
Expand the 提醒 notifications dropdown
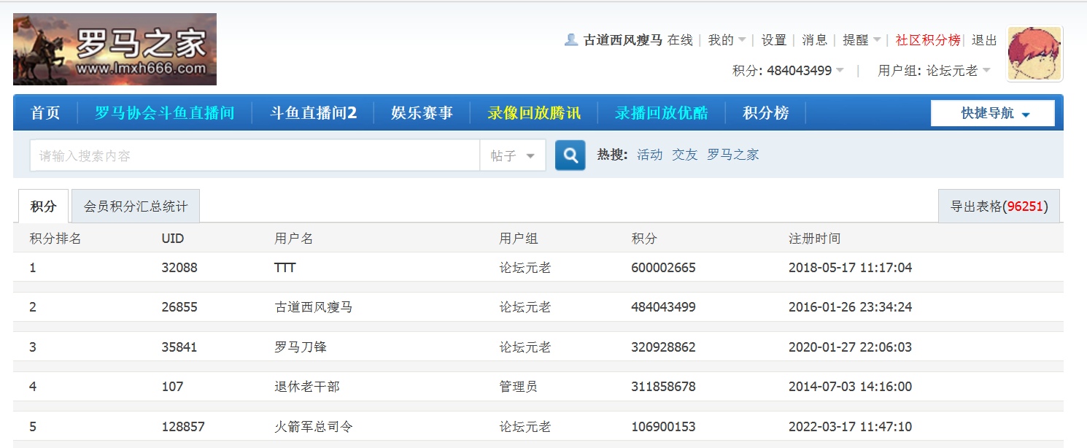(861, 39)
